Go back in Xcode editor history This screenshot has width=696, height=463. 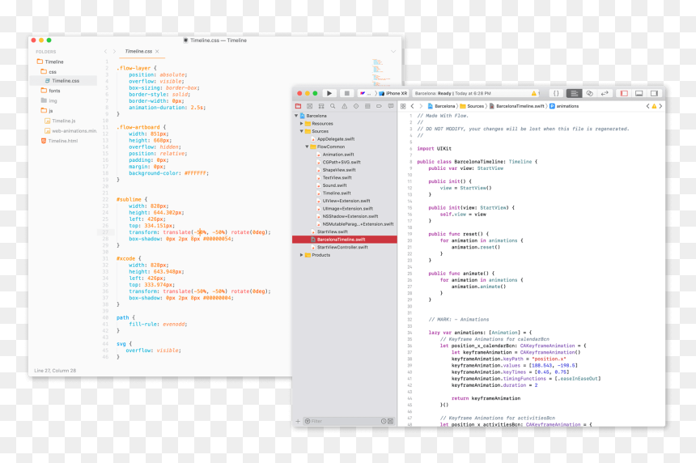tap(413, 106)
